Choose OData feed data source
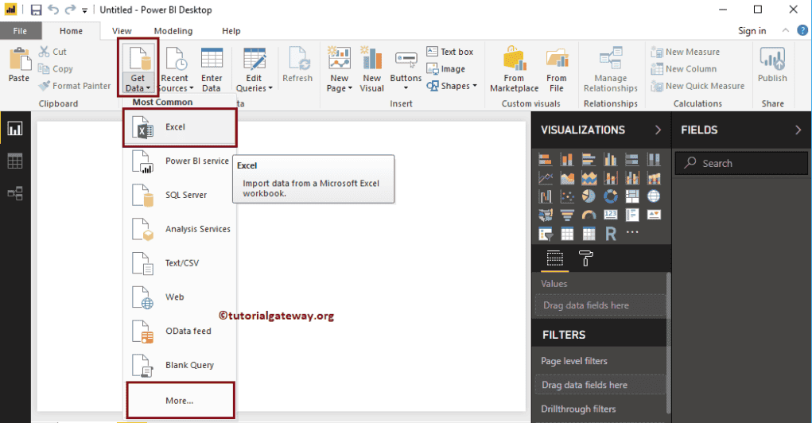 click(x=180, y=332)
